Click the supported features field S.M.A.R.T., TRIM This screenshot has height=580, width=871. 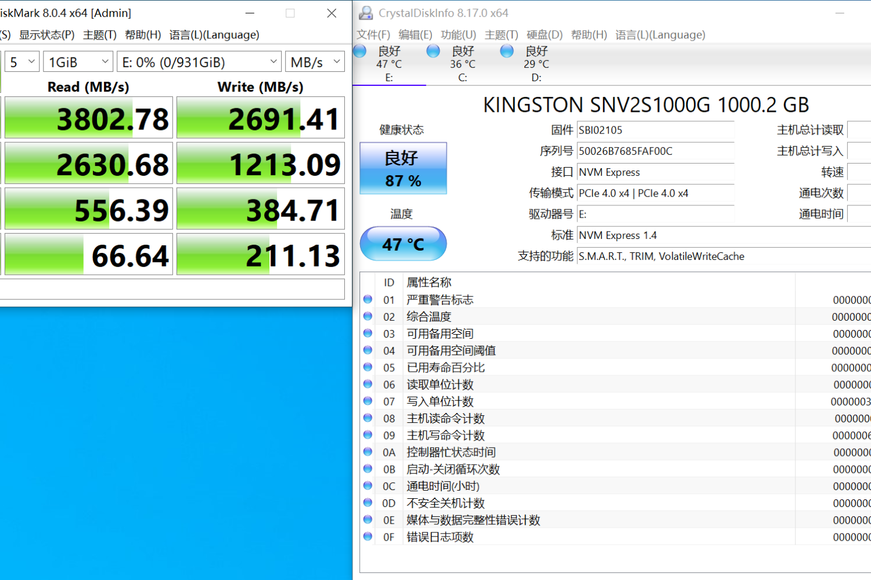click(724, 256)
